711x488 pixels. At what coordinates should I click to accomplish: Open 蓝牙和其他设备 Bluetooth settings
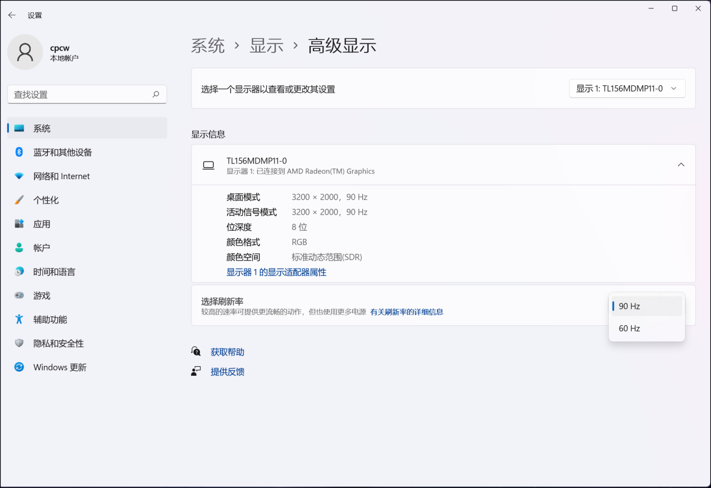coord(62,152)
